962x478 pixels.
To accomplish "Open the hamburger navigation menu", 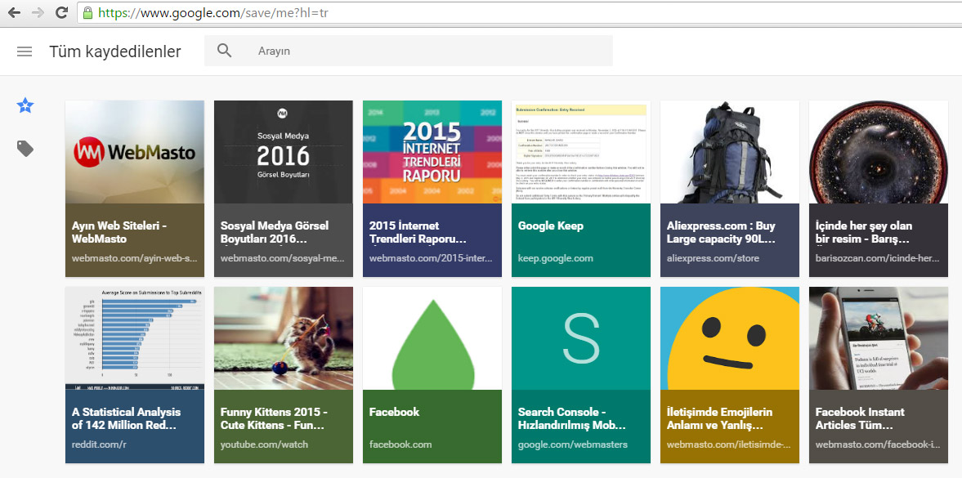I will (x=25, y=51).
